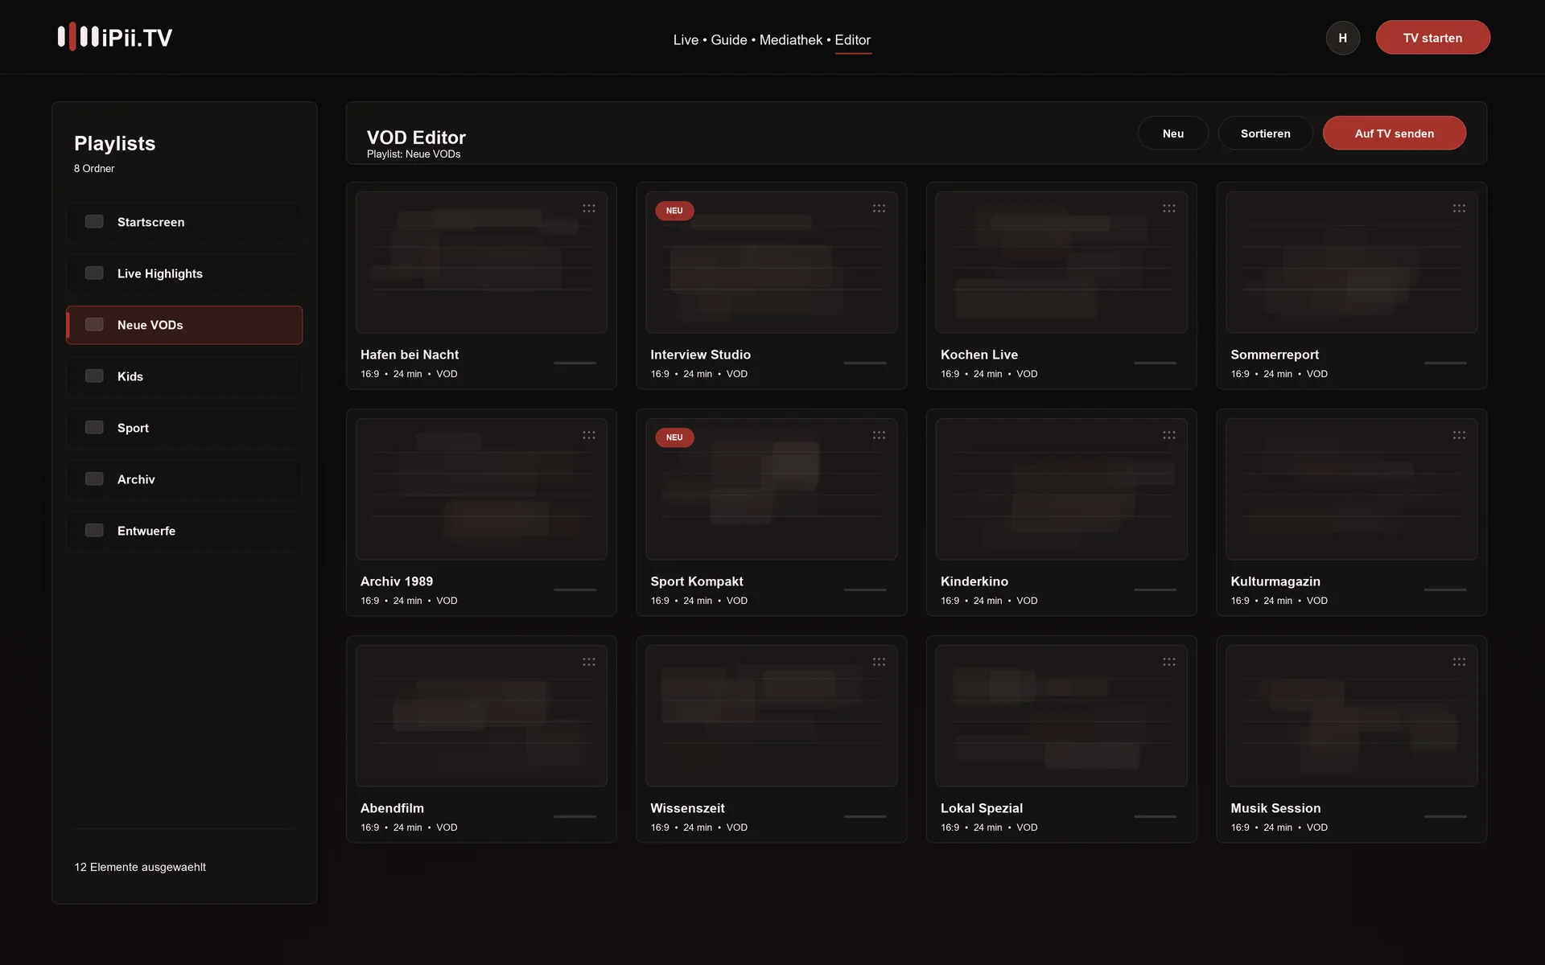The image size is (1545, 965).
Task: Click the Musik Session title
Action: tap(1275, 808)
